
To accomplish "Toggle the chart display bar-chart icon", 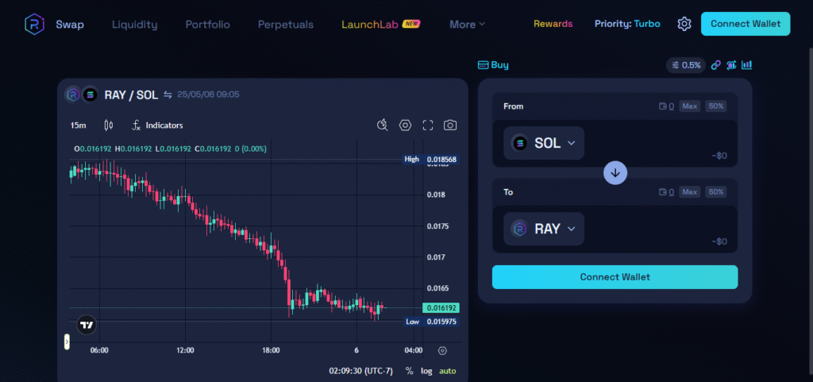I will pyautogui.click(x=746, y=65).
